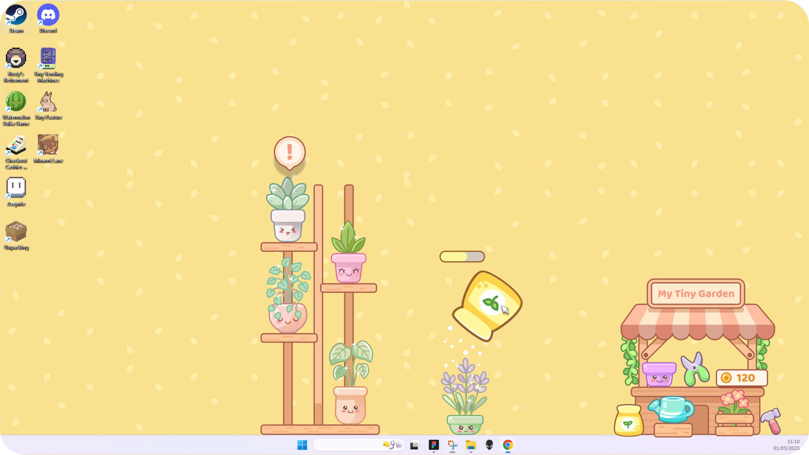Open Figma from the taskbar

tap(434, 445)
